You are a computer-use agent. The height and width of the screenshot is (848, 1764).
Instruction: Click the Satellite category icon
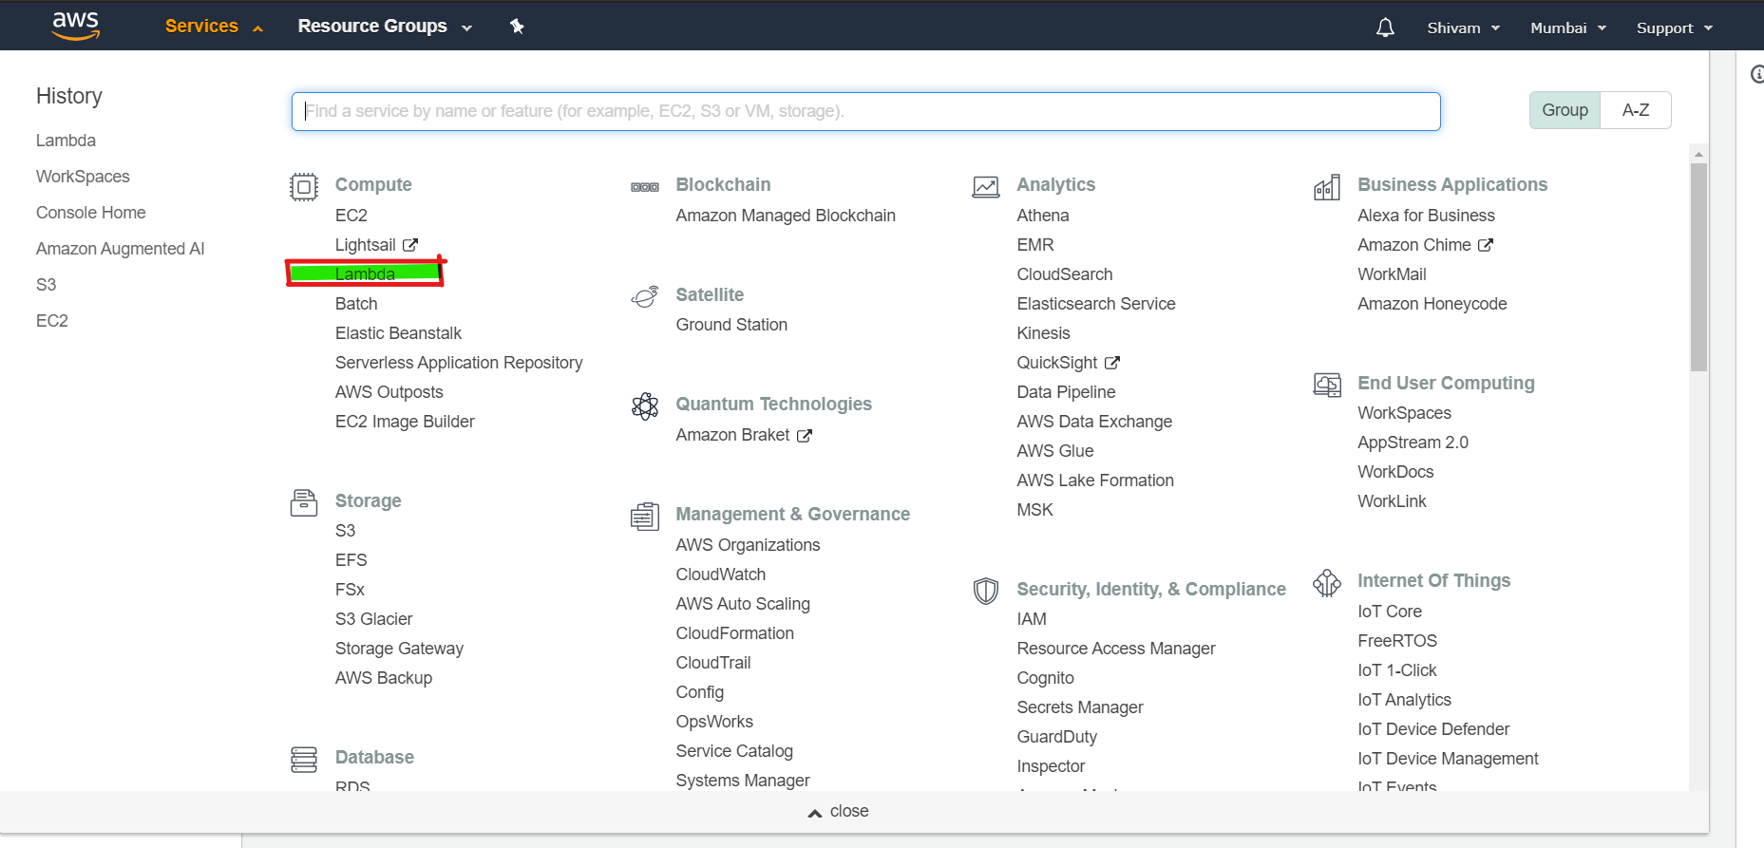[645, 297]
